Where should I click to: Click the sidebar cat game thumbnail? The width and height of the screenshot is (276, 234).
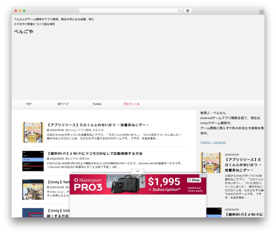coord(211,163)
